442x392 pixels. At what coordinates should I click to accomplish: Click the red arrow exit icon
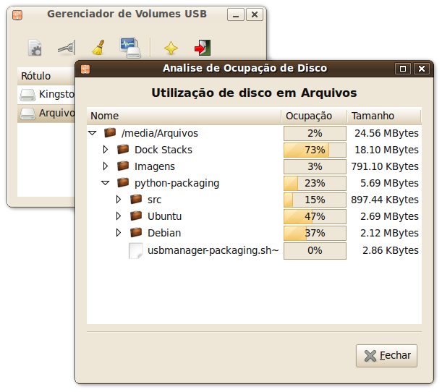[203, 48]
